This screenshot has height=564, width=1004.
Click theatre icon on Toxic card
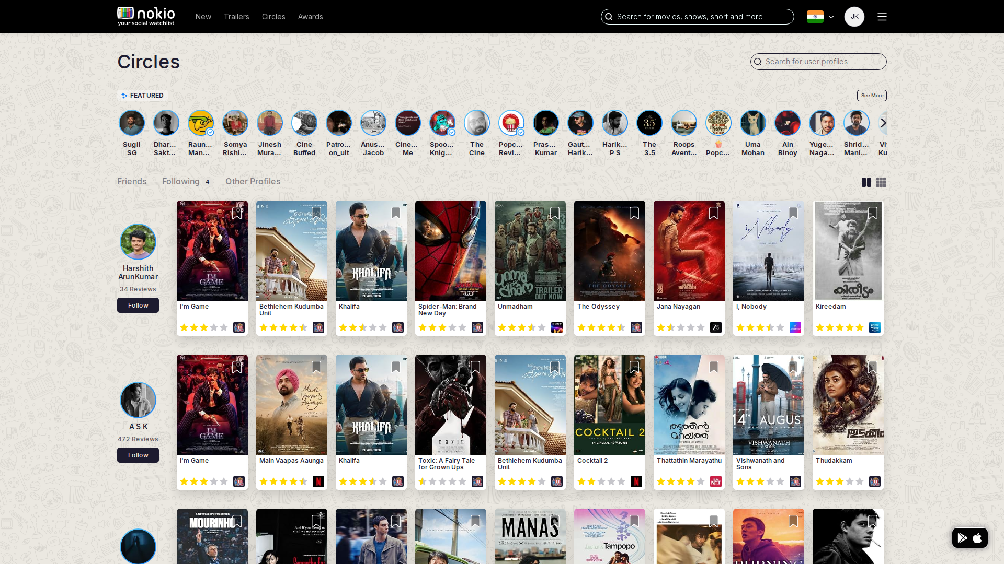477,481
